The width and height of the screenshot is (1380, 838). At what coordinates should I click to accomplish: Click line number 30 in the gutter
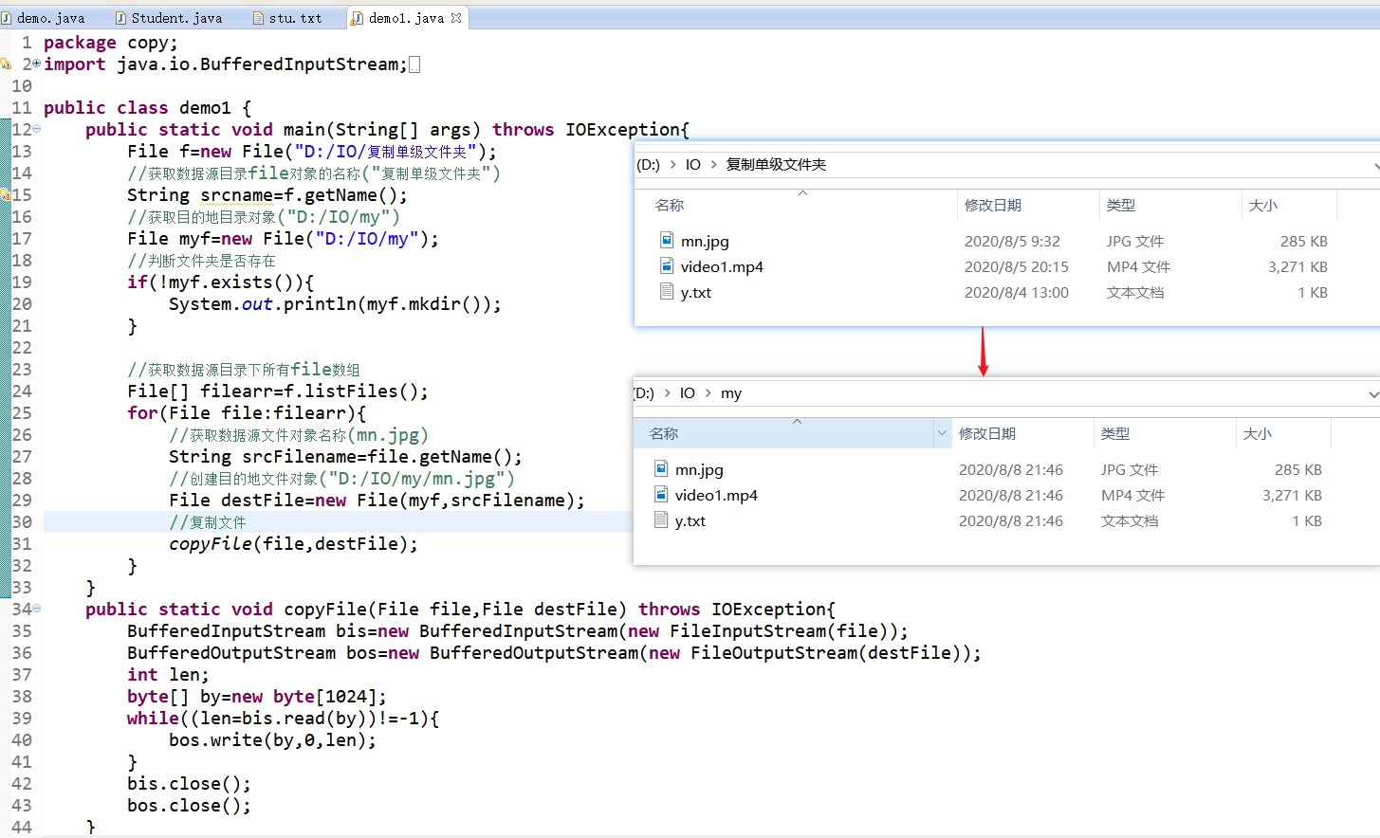(22, 521)
